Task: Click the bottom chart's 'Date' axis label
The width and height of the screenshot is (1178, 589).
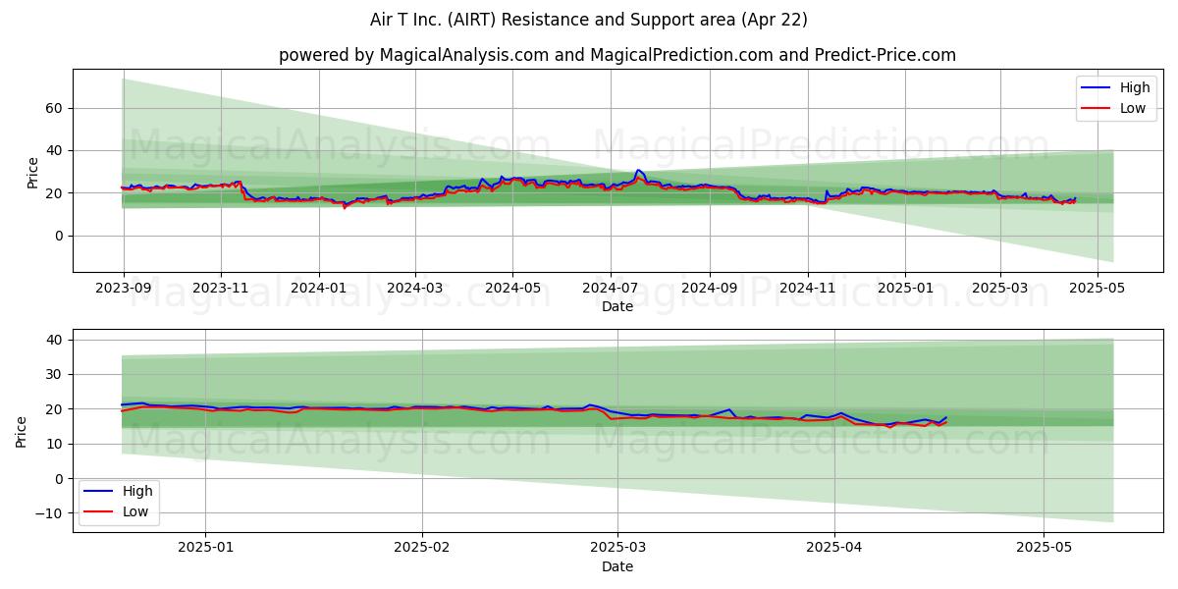Action: pos(617,566)
